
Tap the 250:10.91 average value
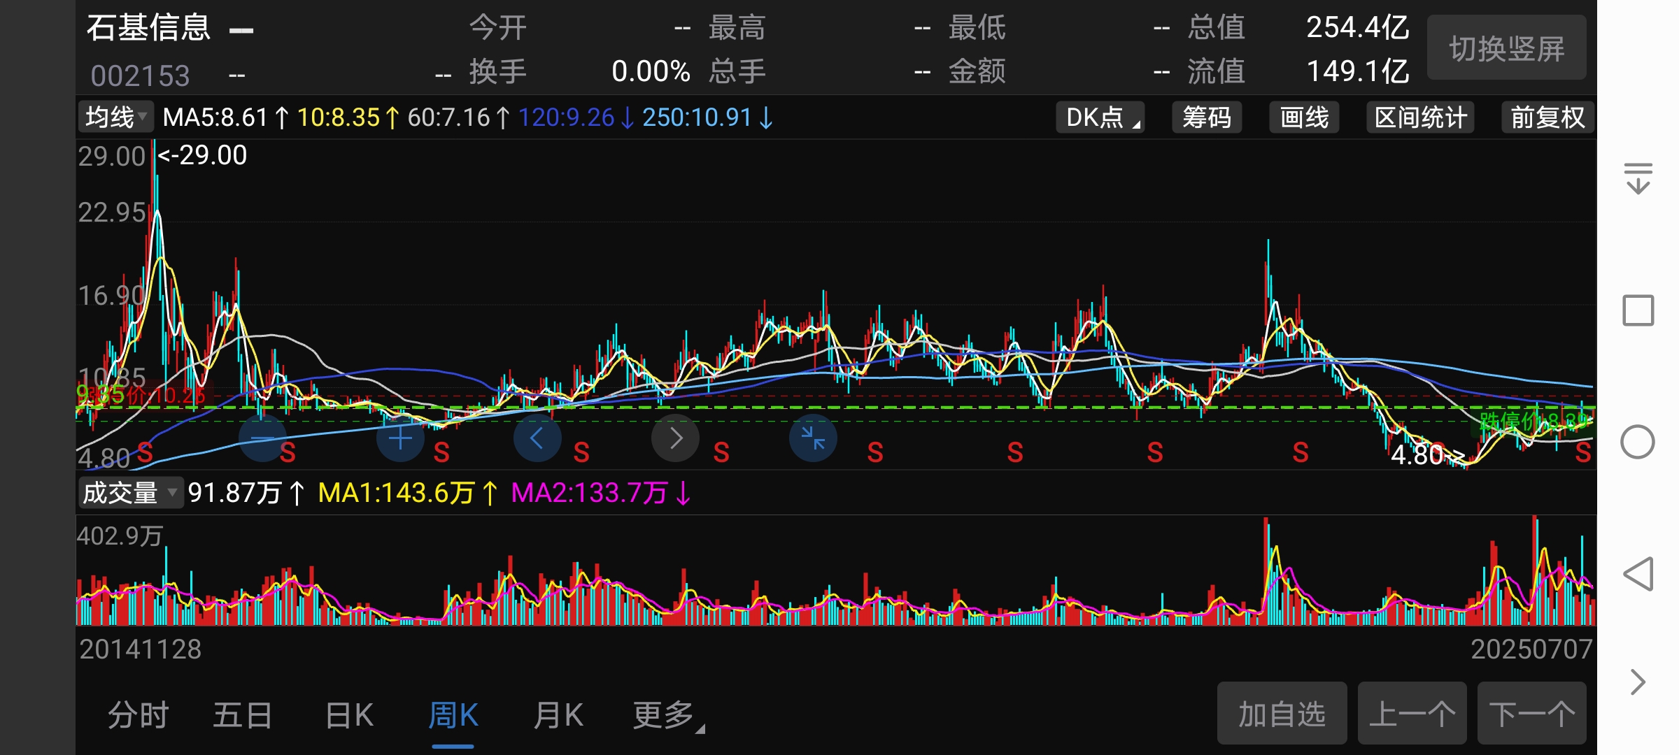click(x=707, y=117)
